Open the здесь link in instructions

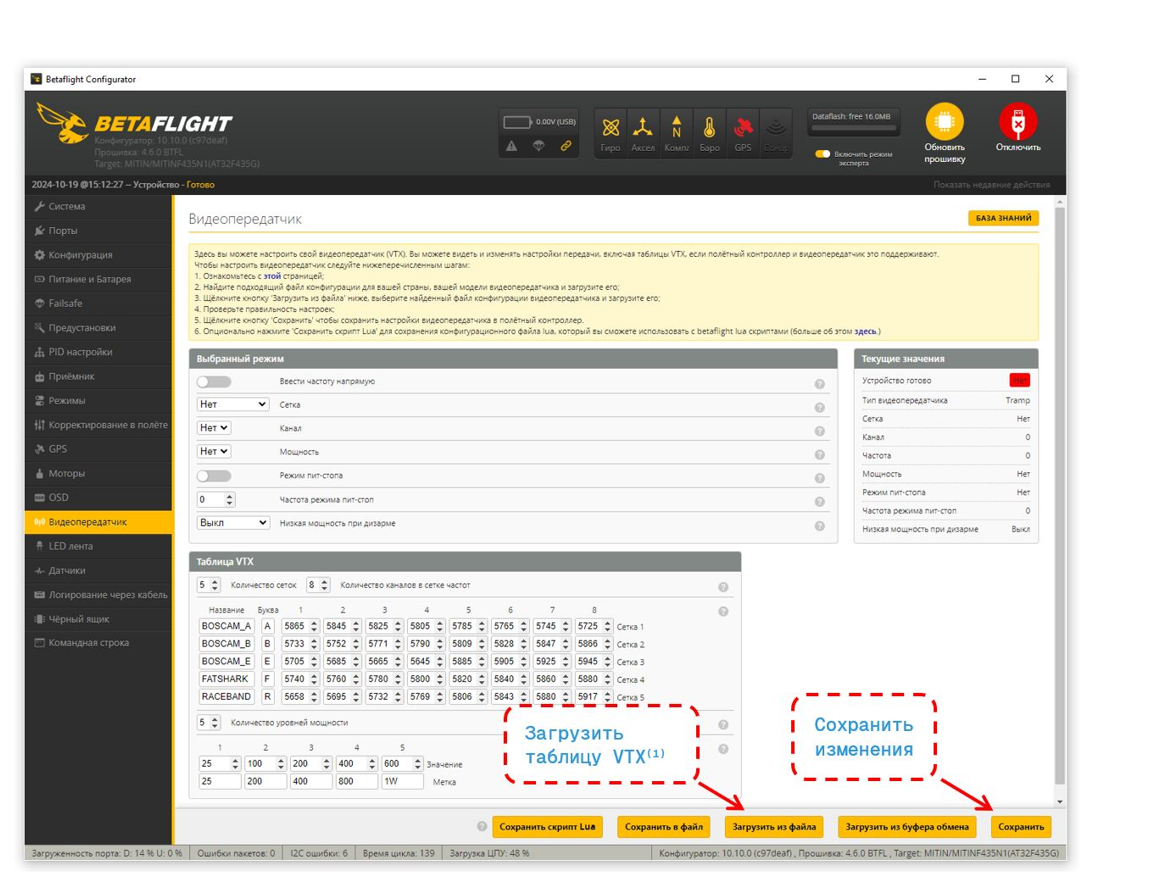pos(865,332)
